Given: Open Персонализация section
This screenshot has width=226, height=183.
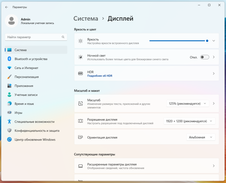Looking at the screenshot, I should tap(36, 77).
